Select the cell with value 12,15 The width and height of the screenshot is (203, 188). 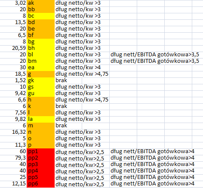13,184
